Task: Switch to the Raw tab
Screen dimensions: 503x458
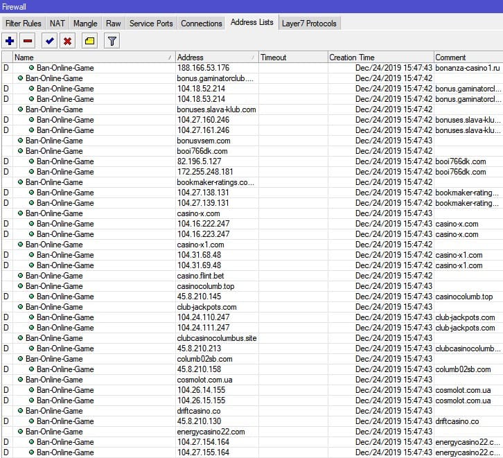Action: [x=114, y=24]
